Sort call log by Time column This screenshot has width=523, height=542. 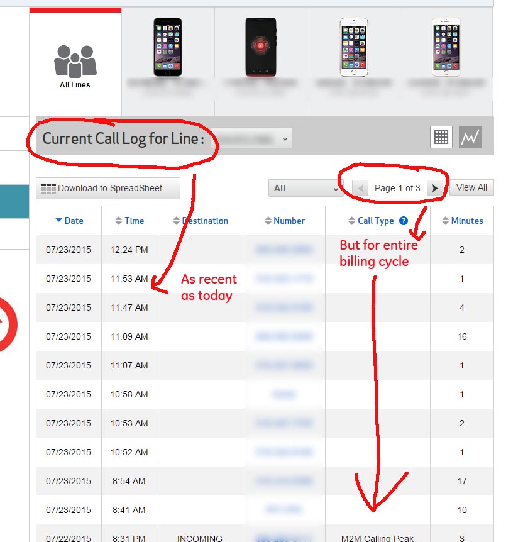pos(129,221)
